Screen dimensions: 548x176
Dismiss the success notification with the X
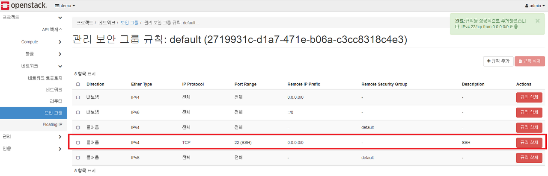(x=538, y=21)
